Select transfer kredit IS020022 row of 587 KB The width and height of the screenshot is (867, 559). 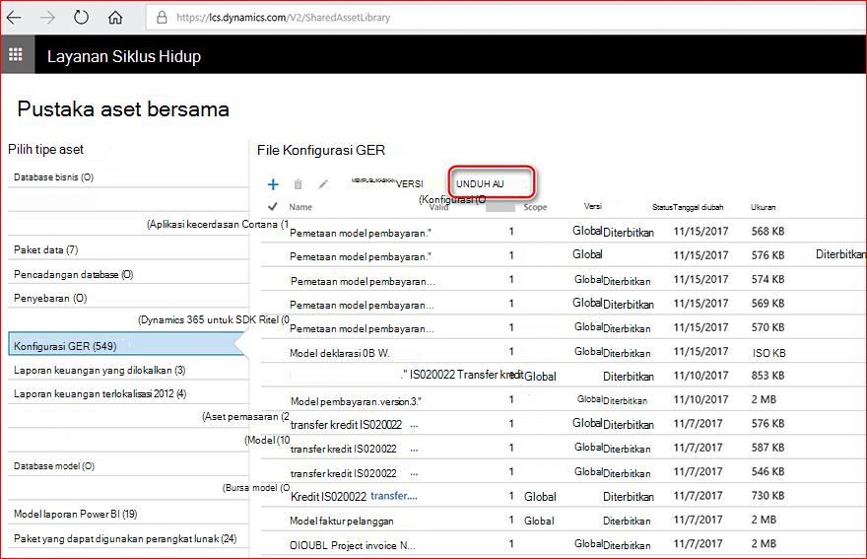tap(563, 448)
